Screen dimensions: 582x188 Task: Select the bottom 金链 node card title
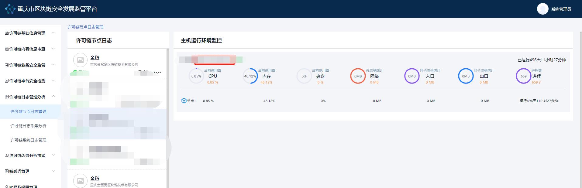95,178
